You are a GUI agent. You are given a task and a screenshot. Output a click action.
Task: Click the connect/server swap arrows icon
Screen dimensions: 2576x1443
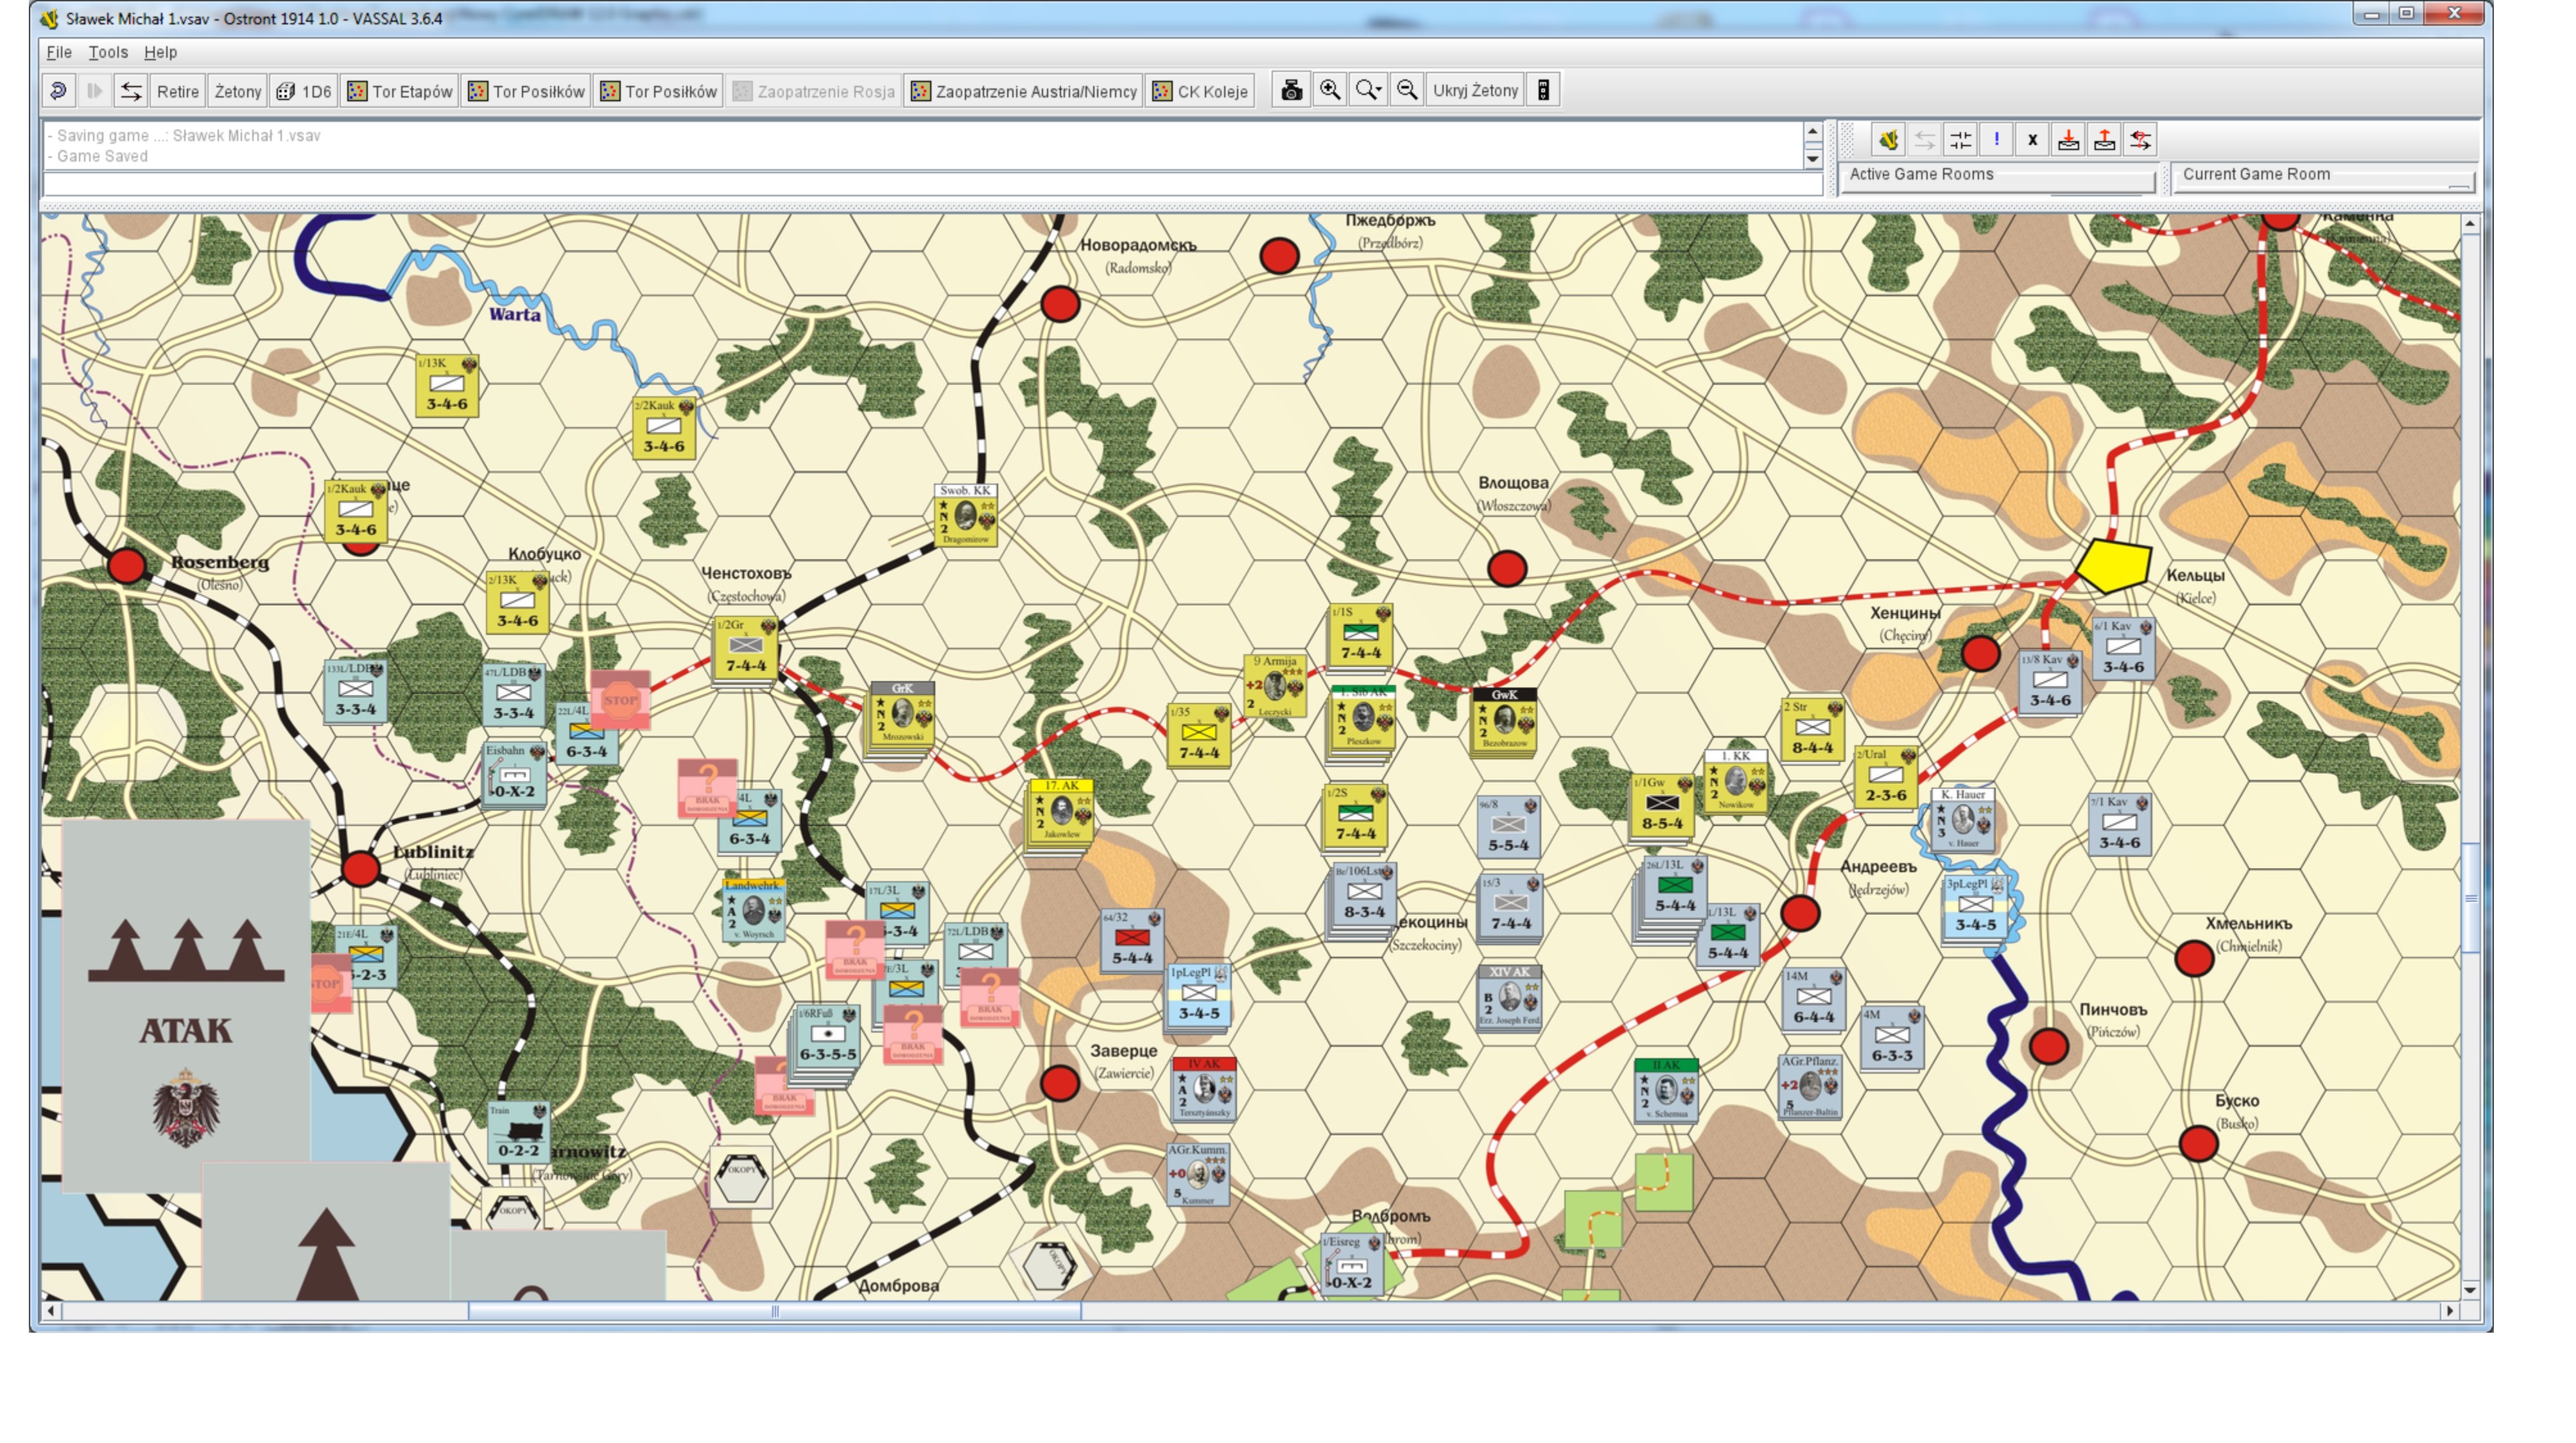point(131,91)
